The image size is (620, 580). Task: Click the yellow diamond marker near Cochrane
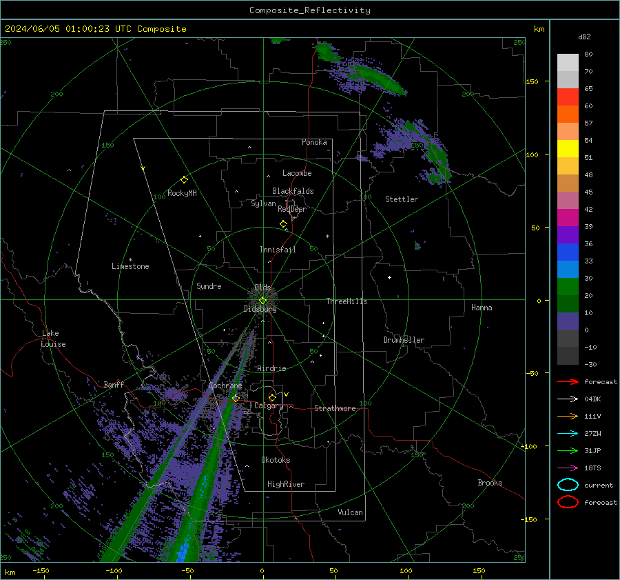pos(236,398)
